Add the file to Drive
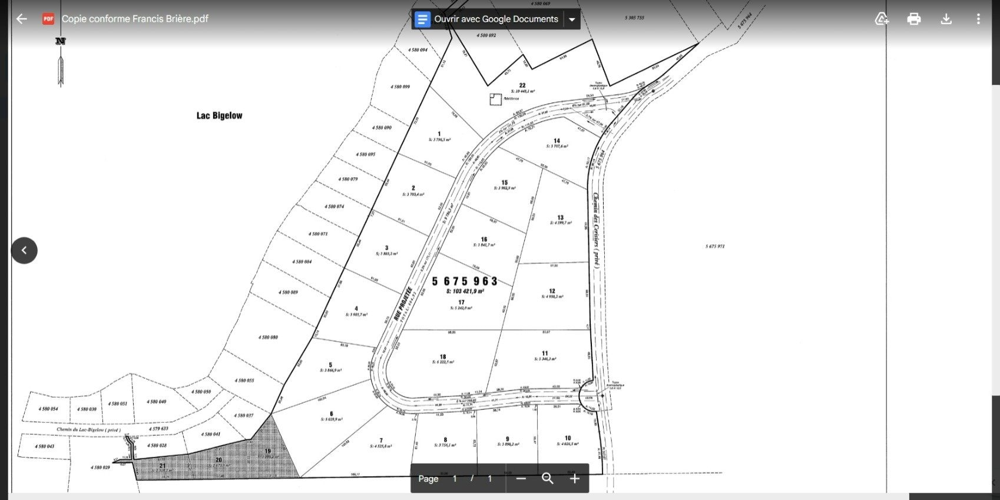1000x500 pixels. pyautogui.click(x=882, y=19)
